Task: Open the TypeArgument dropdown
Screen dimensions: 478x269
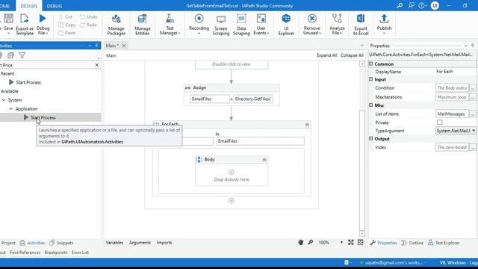Action: [474, 131]
